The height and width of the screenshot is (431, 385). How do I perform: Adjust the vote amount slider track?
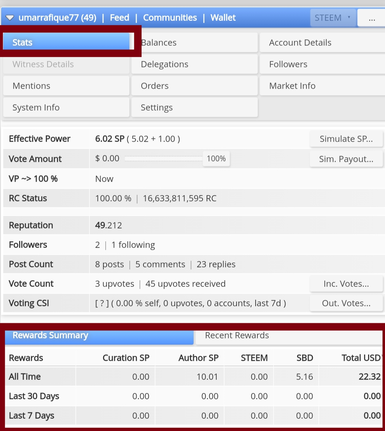164,159
